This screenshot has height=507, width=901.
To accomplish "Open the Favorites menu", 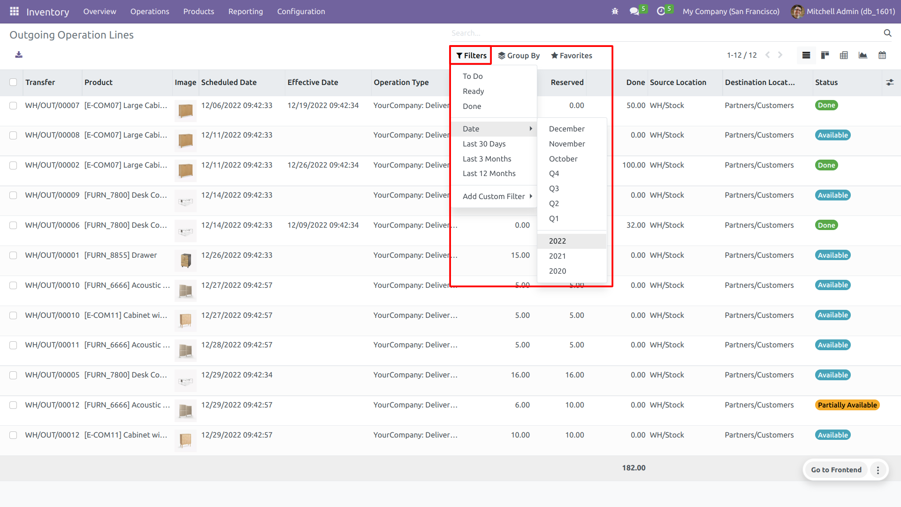I will (x=571, y=55).
